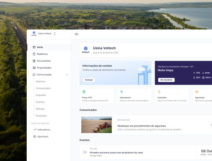
Task: Open the Agronews shortcut card
Action: click(x=202, y=96)
